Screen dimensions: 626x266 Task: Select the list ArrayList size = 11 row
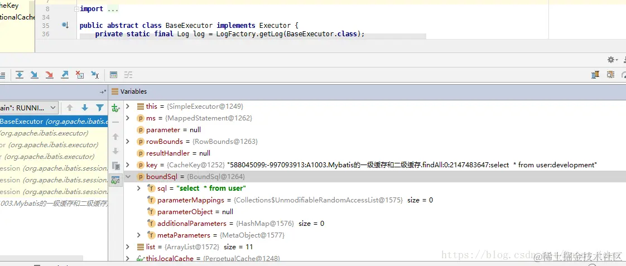click(375, 247)
